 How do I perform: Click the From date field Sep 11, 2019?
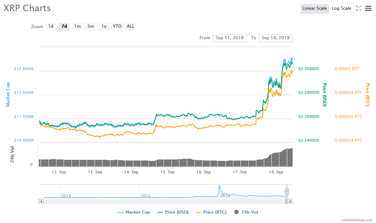coord(230,38)
